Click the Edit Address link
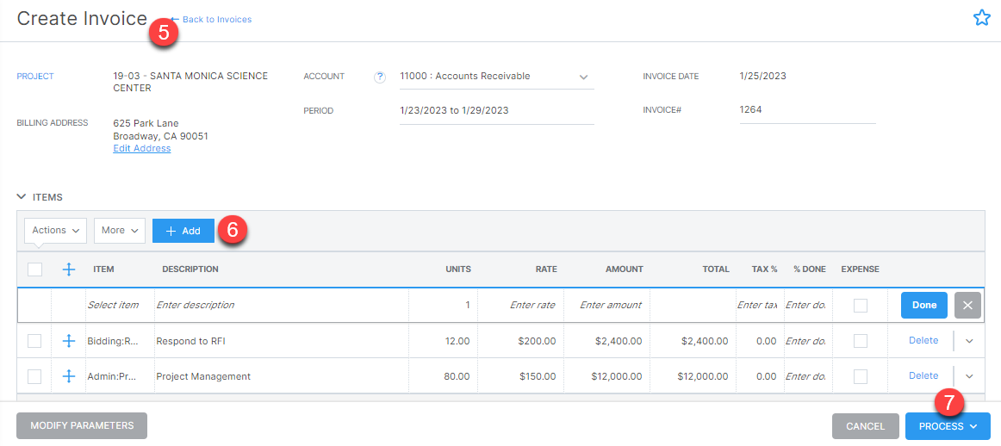Viewport: 1001px width, 446px height. 142,148
